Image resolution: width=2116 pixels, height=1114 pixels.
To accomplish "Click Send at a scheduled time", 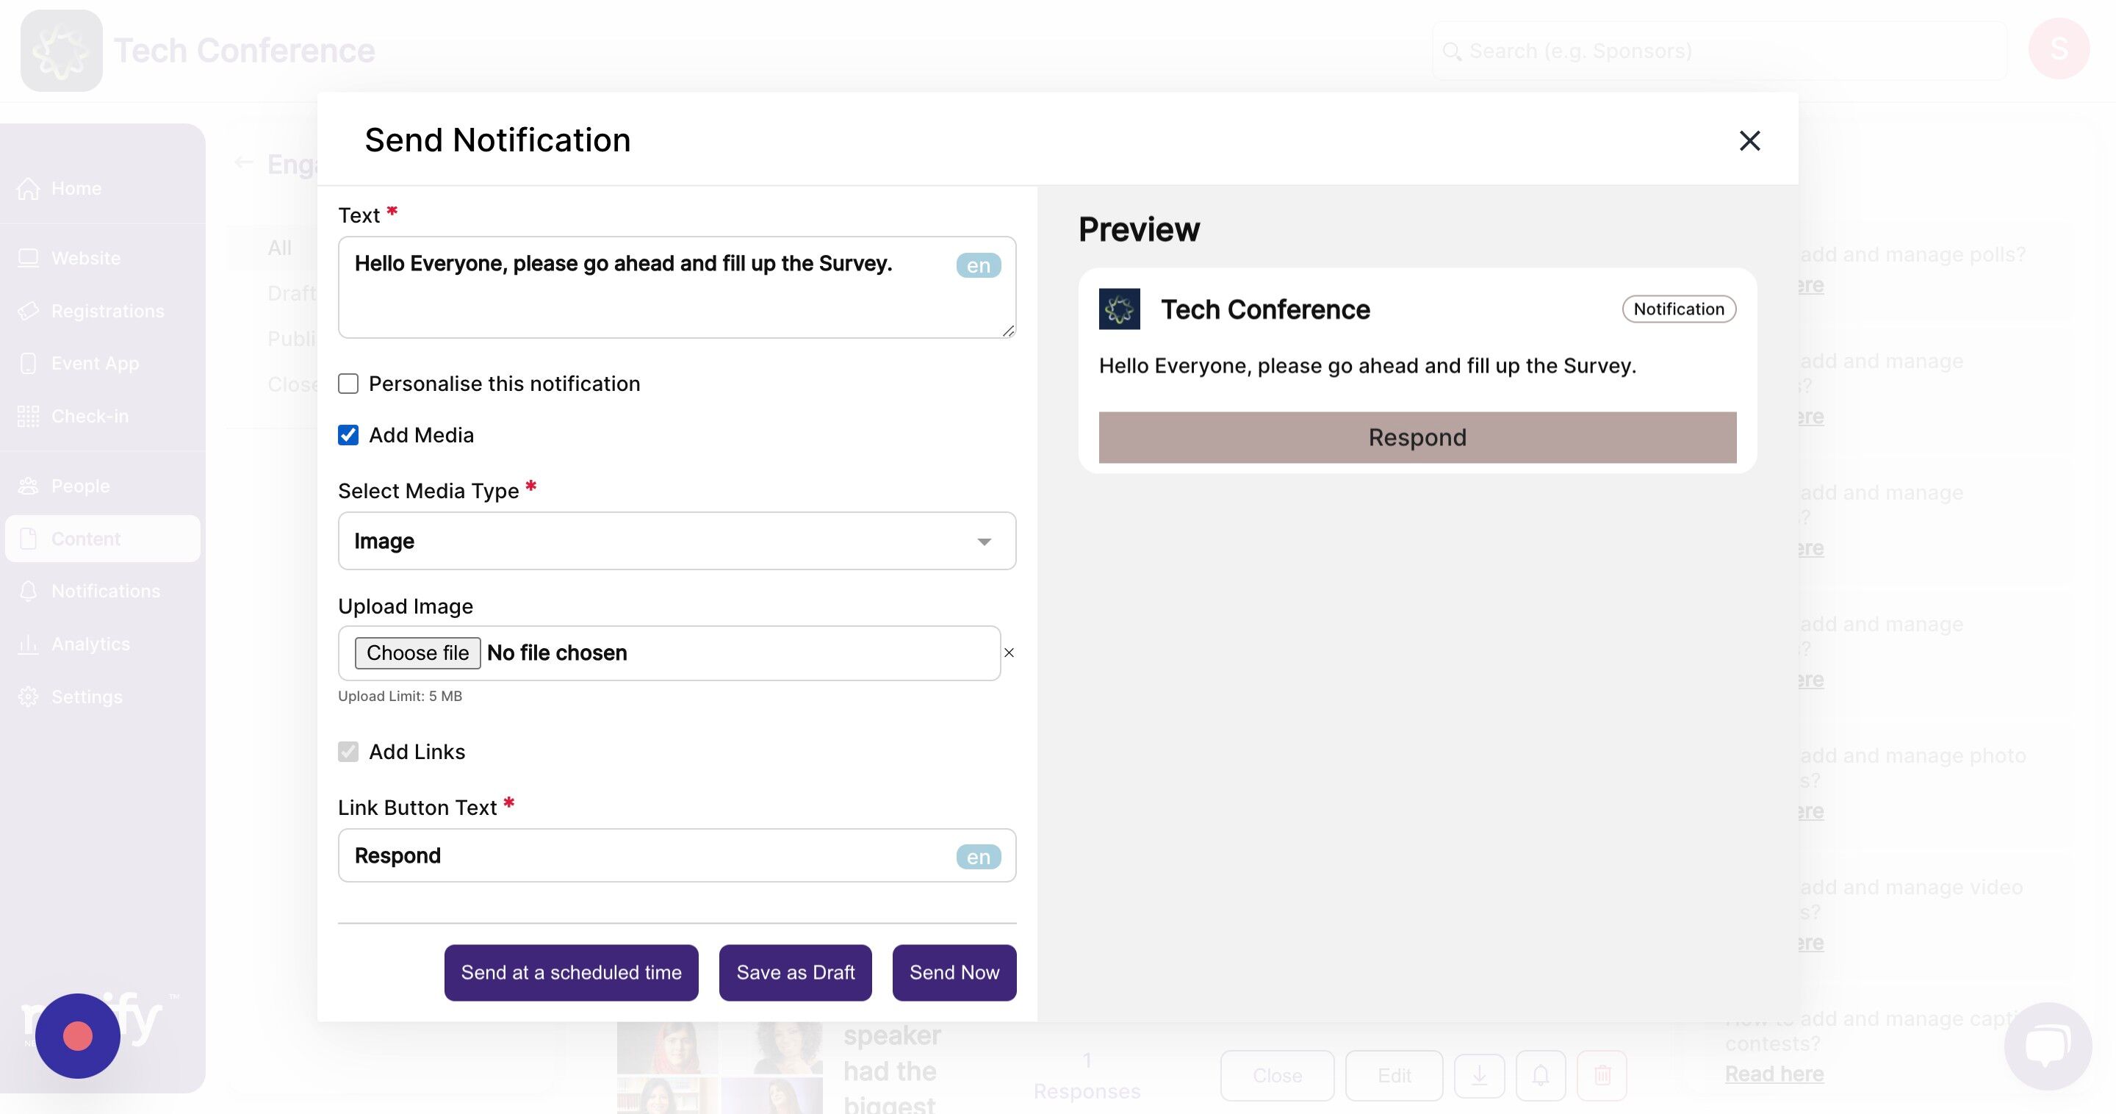I will [x=571, y=973].
